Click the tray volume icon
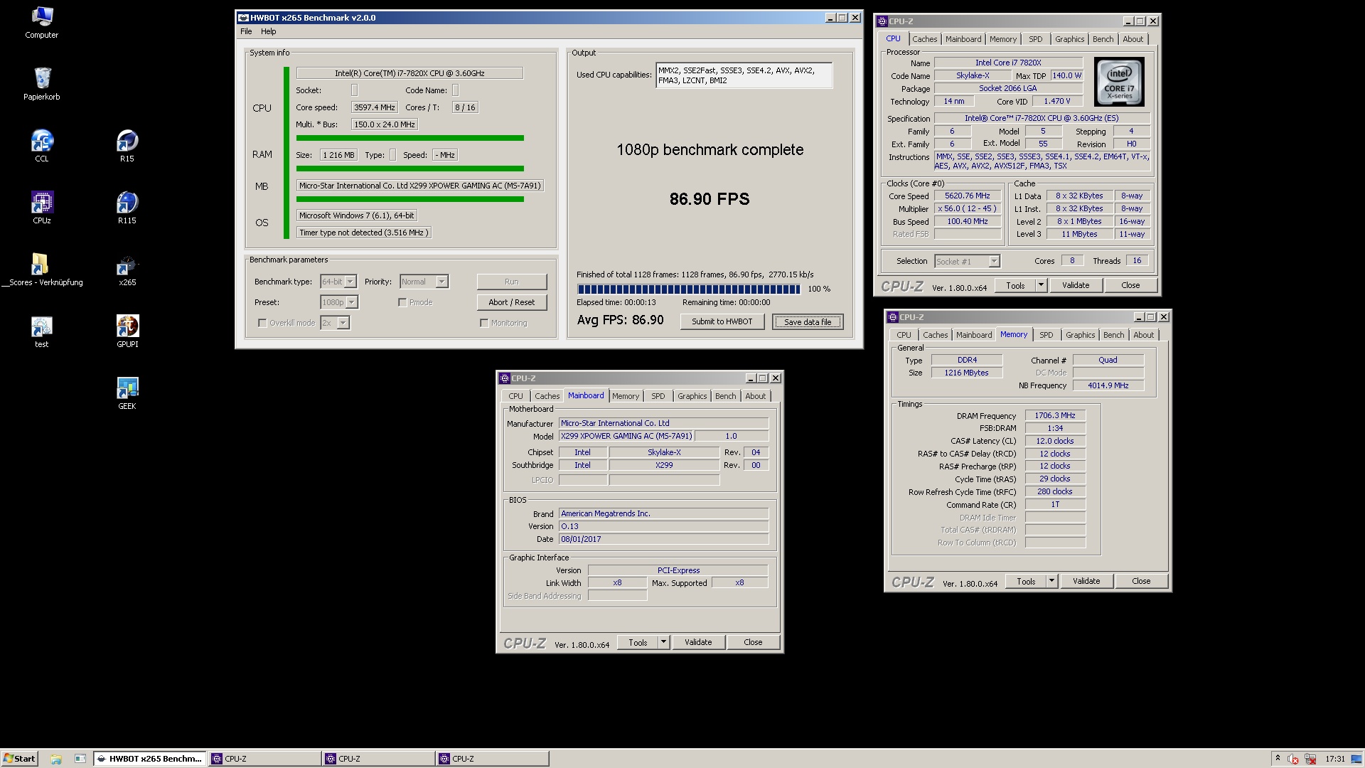 tap(1293, 759)
